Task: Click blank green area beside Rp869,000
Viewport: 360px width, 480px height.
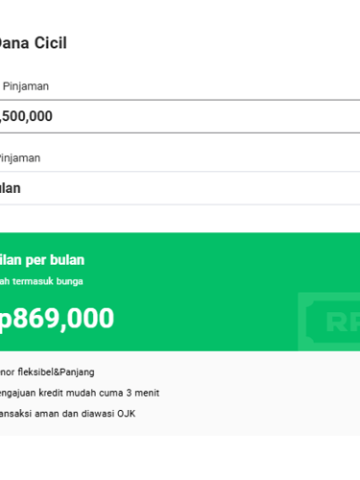Action: pos(204,318)
